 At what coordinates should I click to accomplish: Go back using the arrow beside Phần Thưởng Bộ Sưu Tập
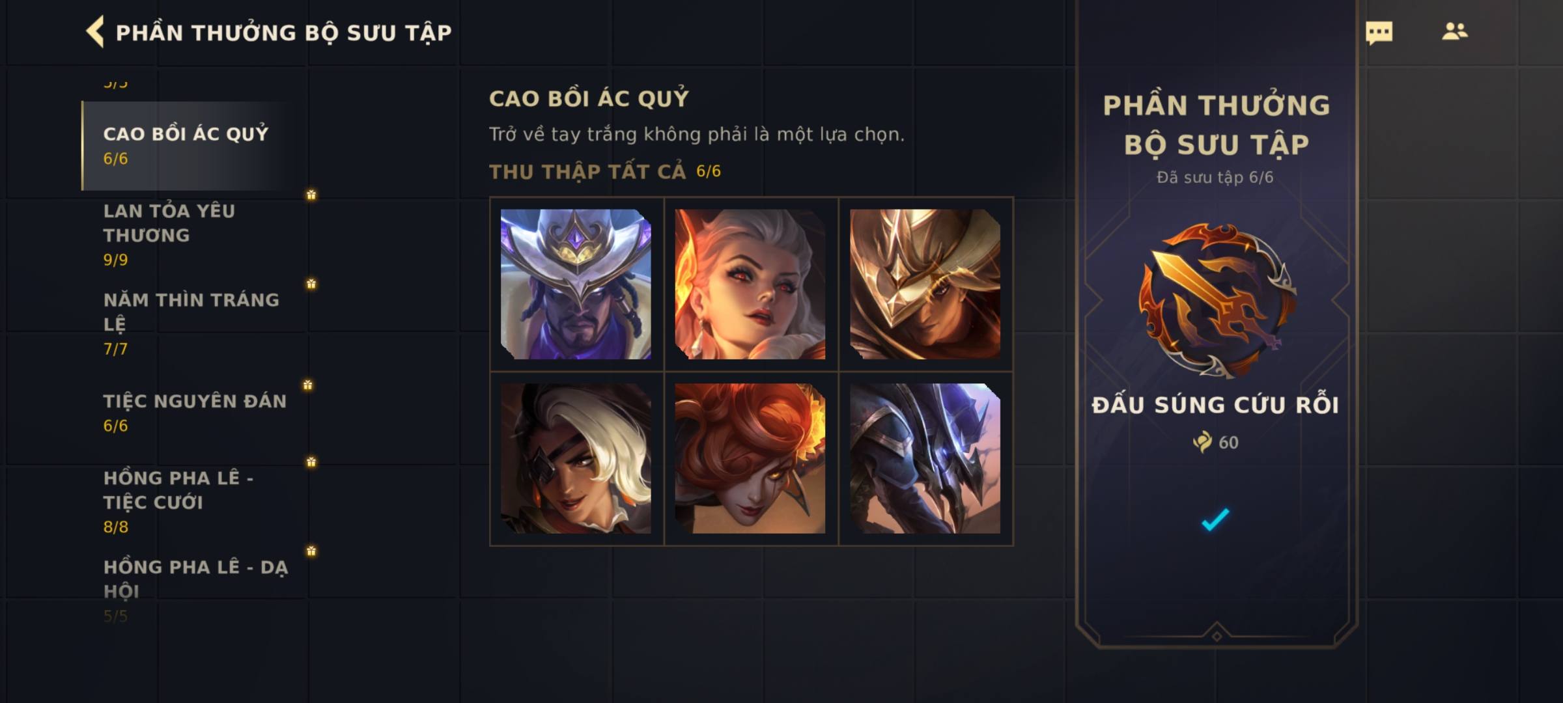coord(95,32)
